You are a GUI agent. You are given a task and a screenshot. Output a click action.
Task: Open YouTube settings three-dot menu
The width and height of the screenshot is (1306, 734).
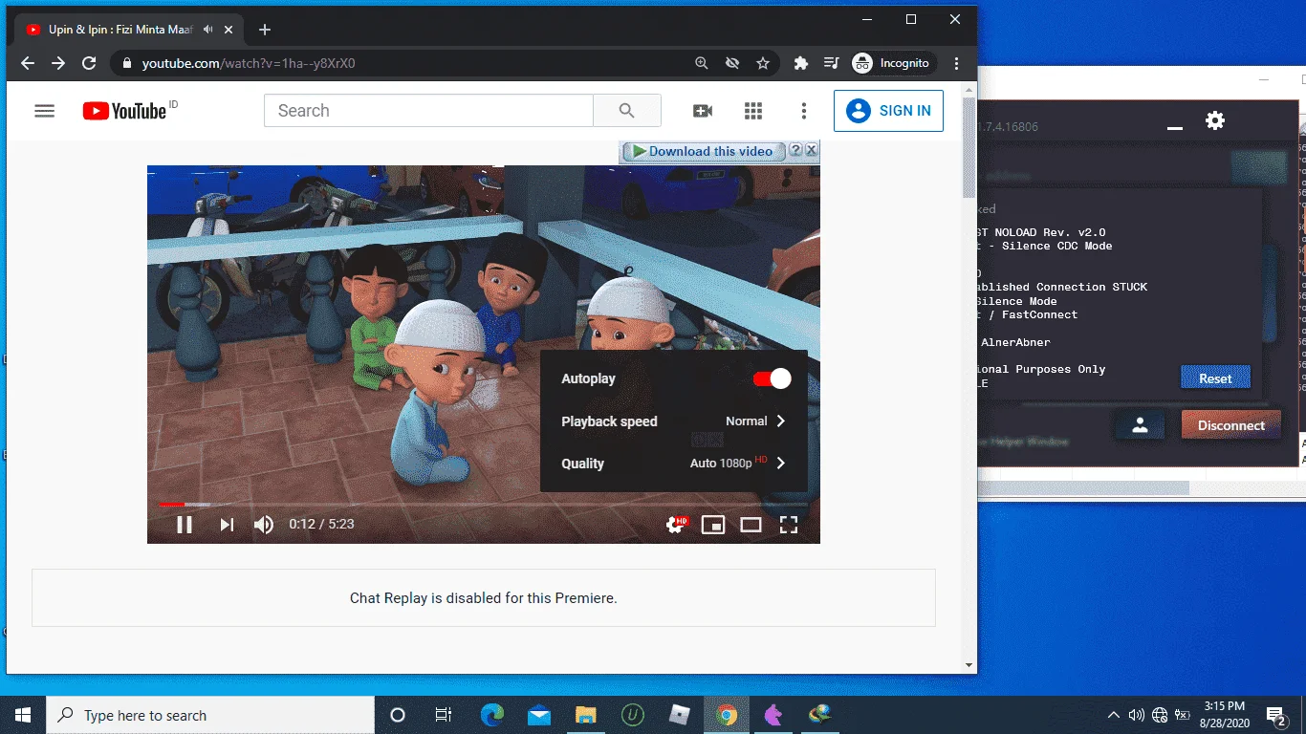point(804,111)
